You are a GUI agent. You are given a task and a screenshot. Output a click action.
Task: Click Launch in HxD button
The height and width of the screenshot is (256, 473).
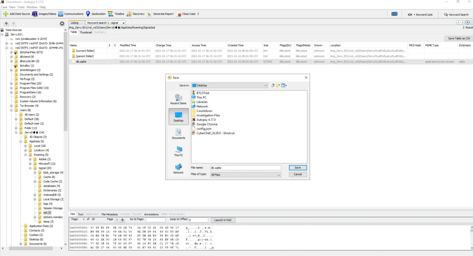[223, 220]
